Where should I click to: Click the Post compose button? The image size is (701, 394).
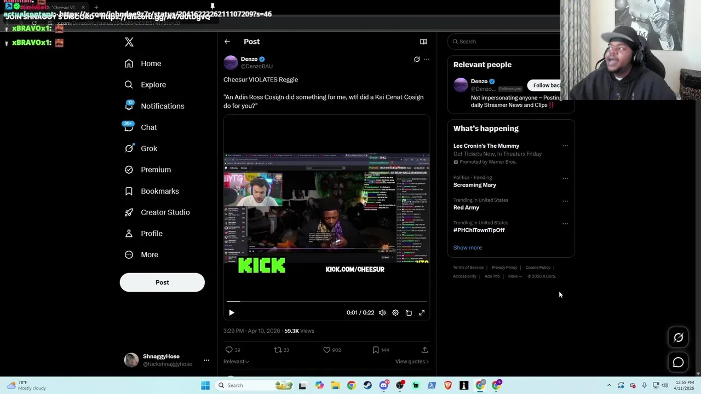[x=162, y=282]
